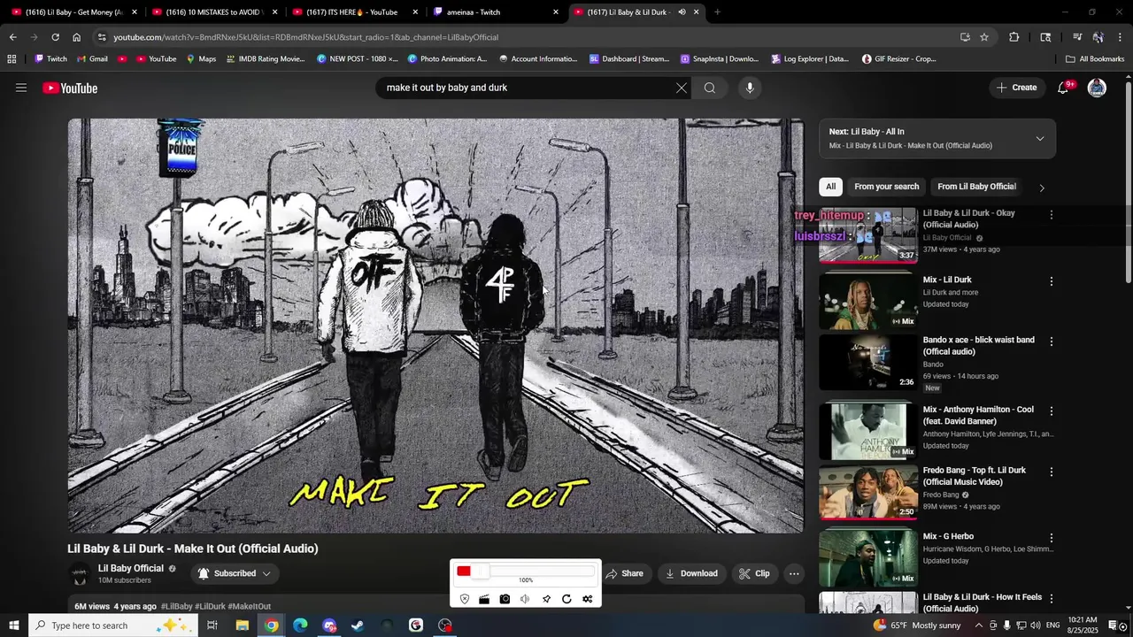Screen dimensions: 1133x637
Task: Mute the playing tab via its speaker icon
Action: point(682,12)
